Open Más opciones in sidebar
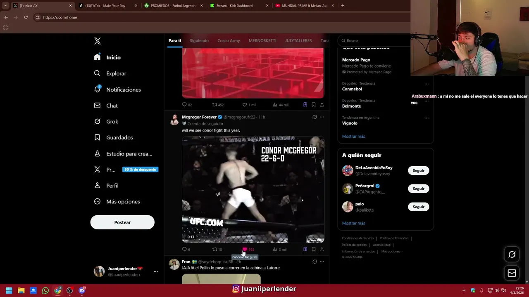The image size is (529, 297). coord(117,202)
